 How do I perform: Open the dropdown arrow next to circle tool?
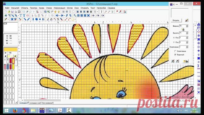coord(75,19)
